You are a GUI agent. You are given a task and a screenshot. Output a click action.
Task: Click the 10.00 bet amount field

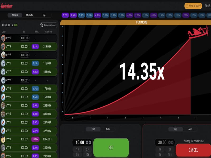tap(80, 142)
